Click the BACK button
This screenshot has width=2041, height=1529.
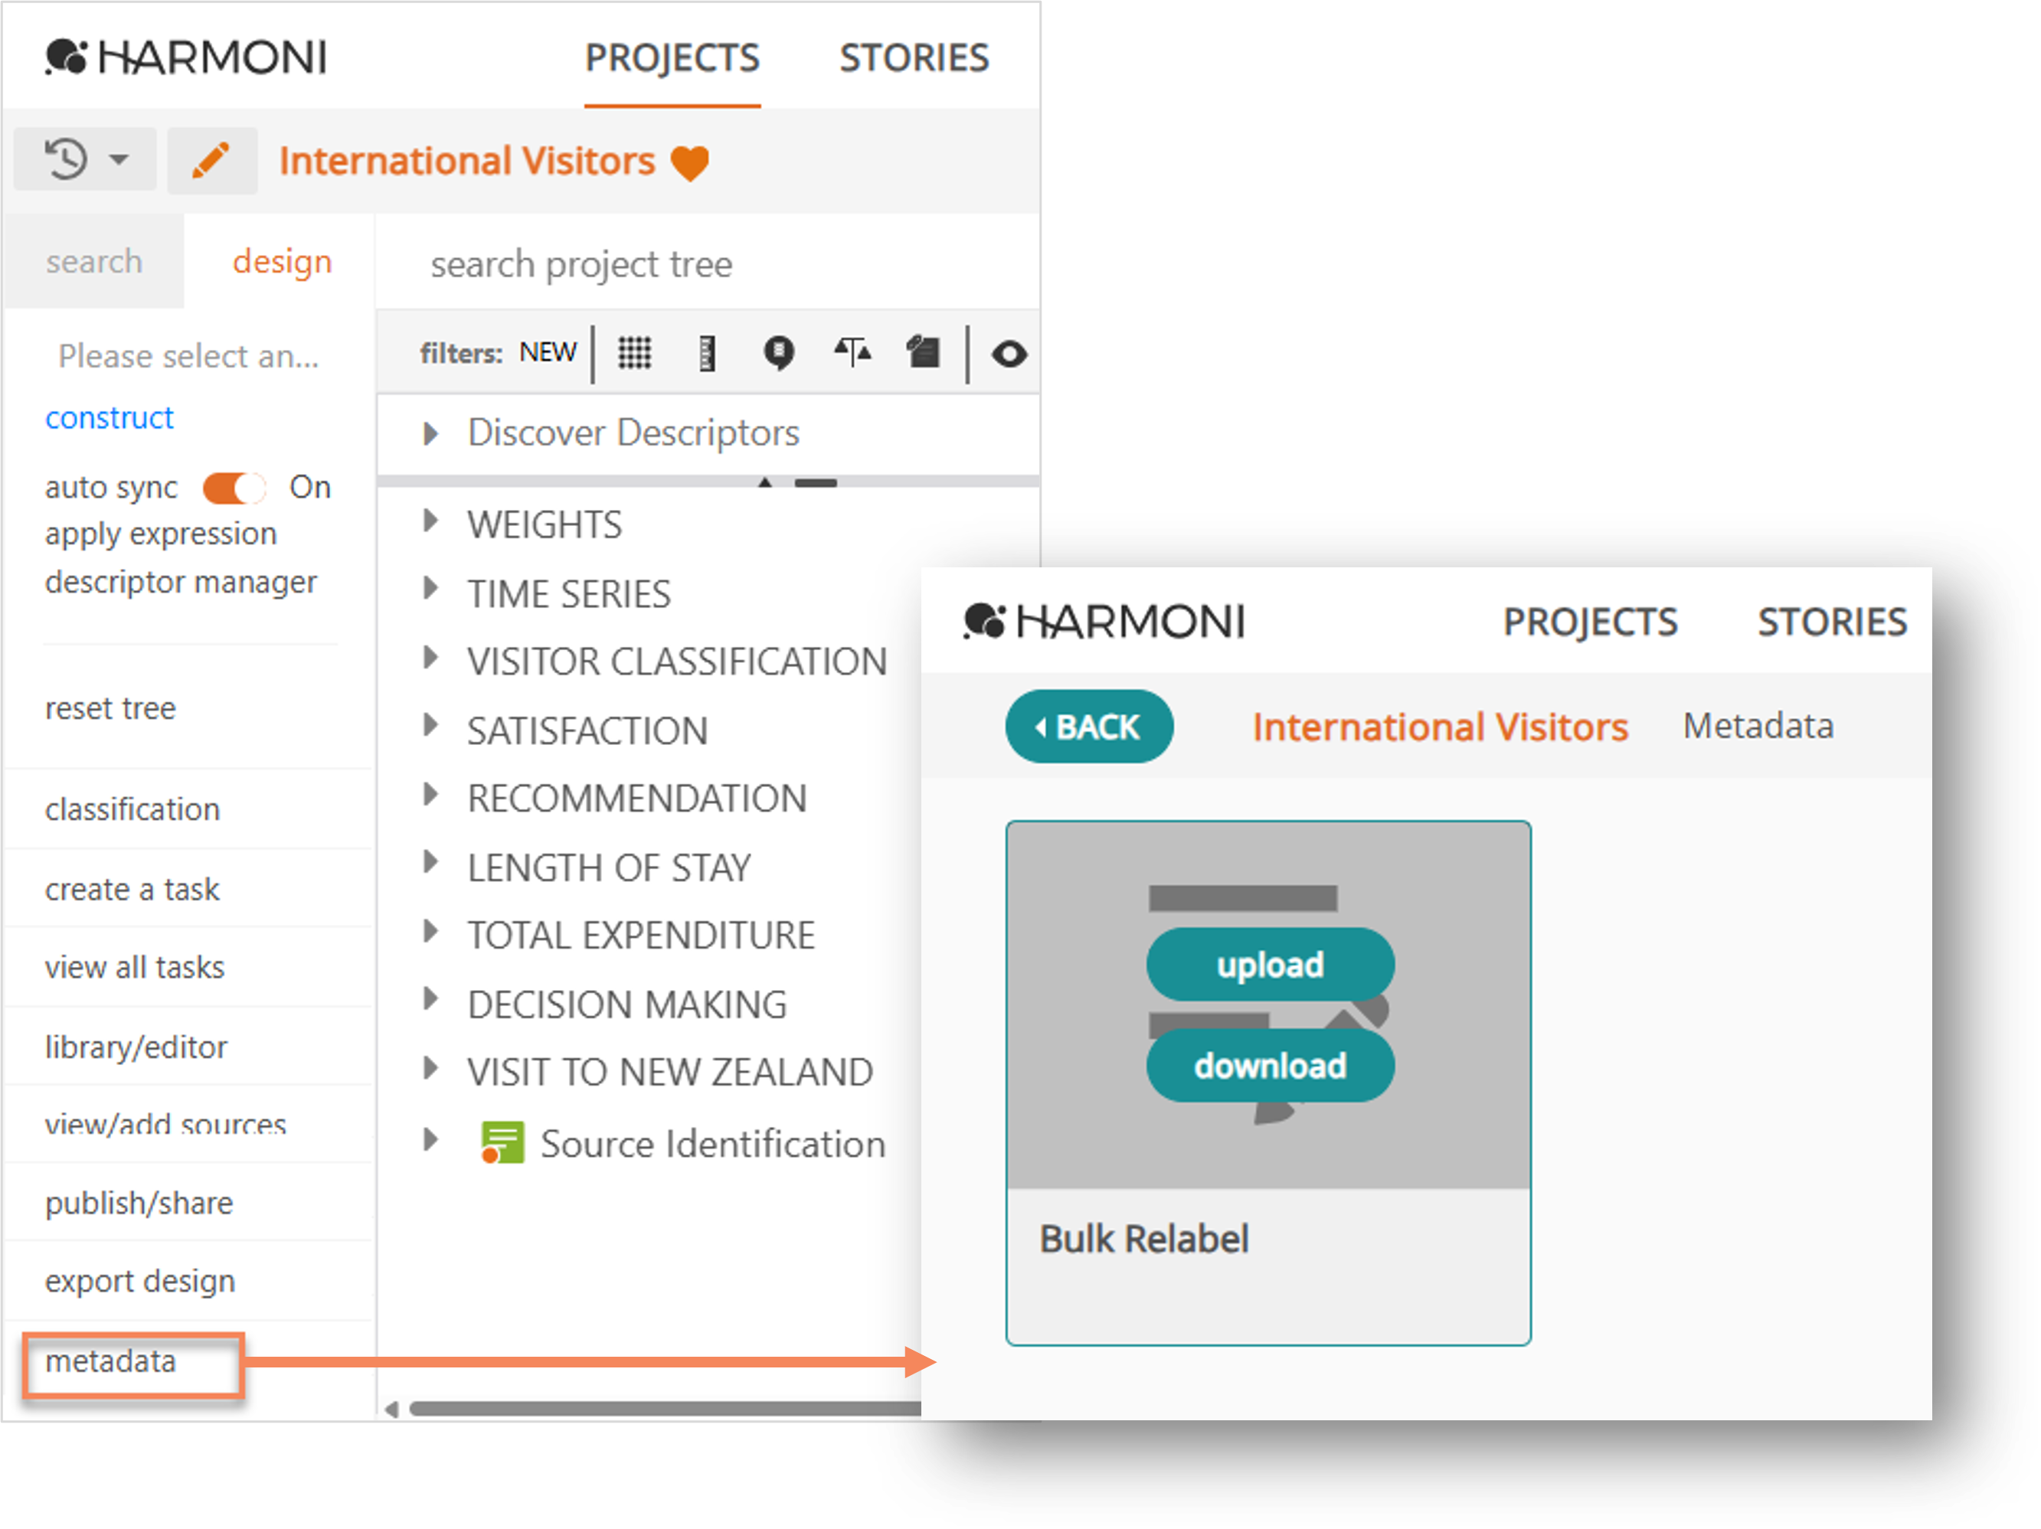click(x=1089, y=727)
